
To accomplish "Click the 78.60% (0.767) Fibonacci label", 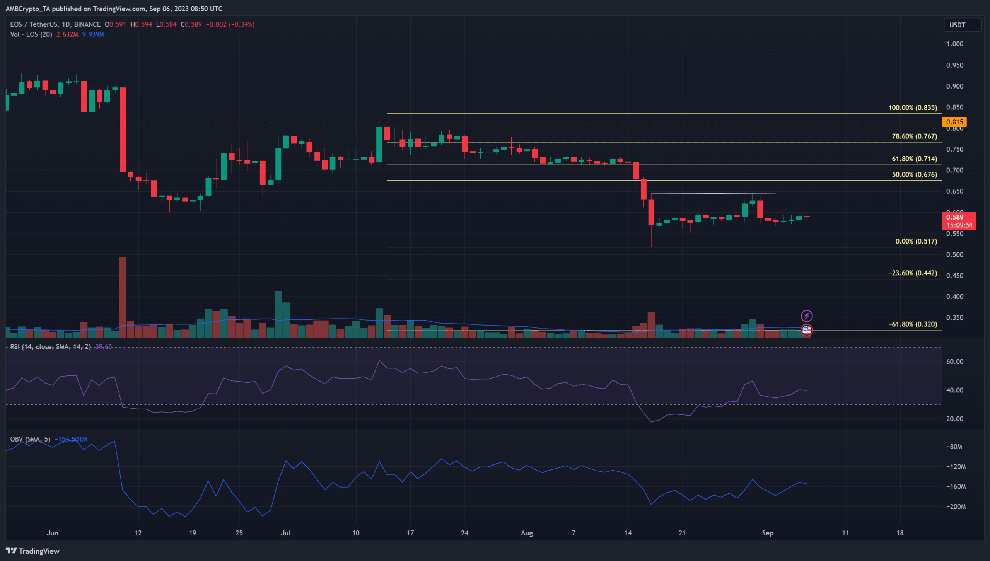I will point(914,136).
